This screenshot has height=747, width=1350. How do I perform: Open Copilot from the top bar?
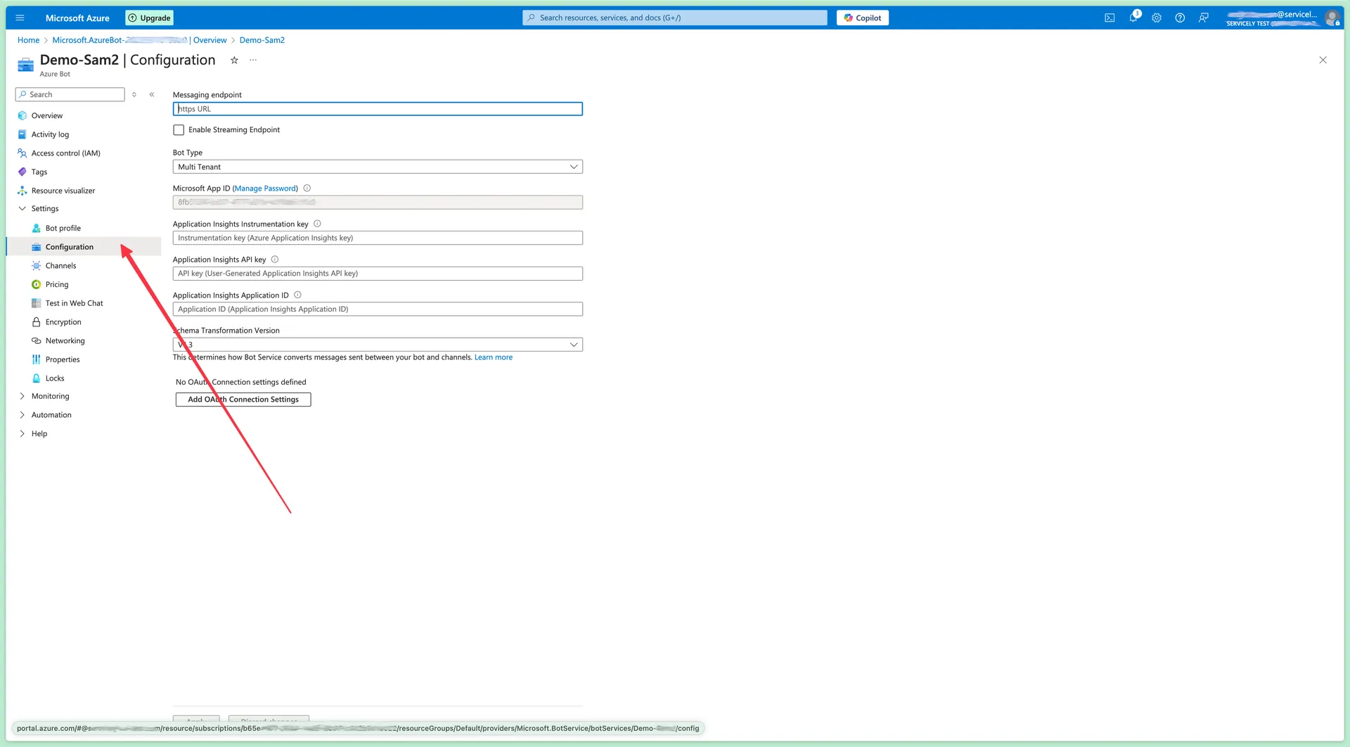863,18
